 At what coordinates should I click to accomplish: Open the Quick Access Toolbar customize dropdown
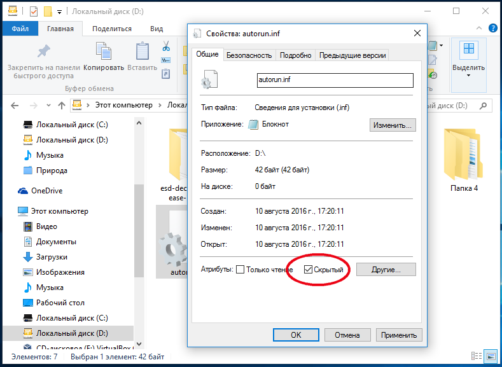[x=60, y=11]
